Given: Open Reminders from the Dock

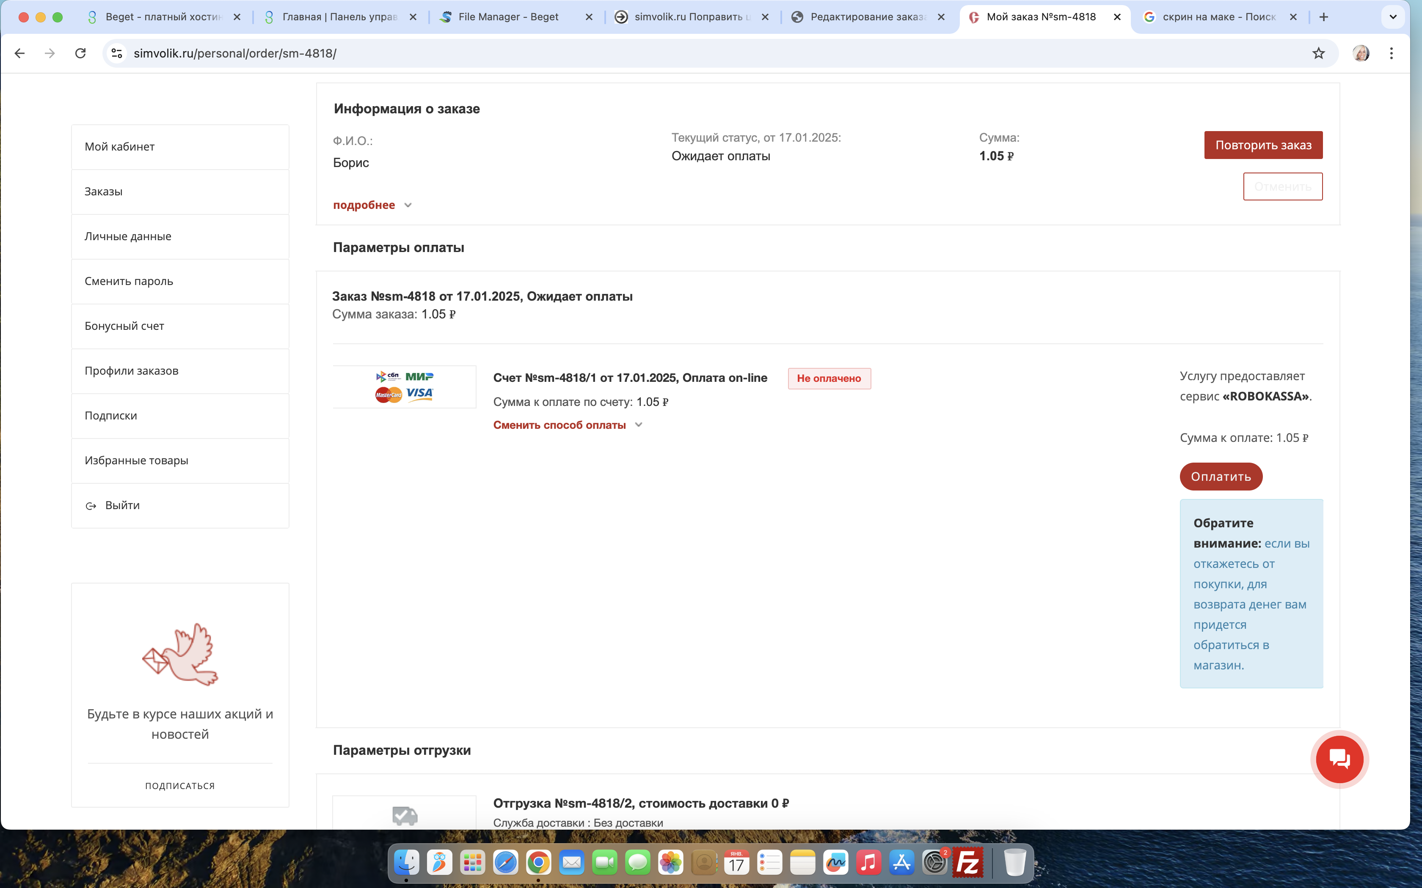Looking at the screenshot, I should [769, 863].
